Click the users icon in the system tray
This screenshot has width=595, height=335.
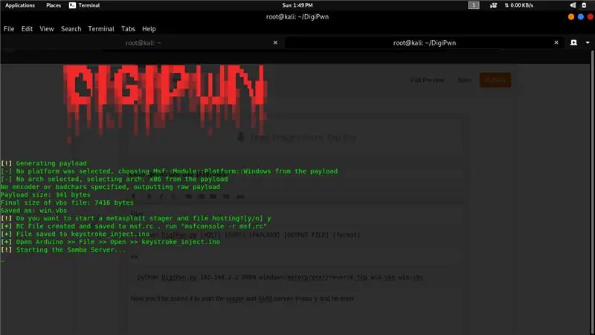[x=493, y=5]
